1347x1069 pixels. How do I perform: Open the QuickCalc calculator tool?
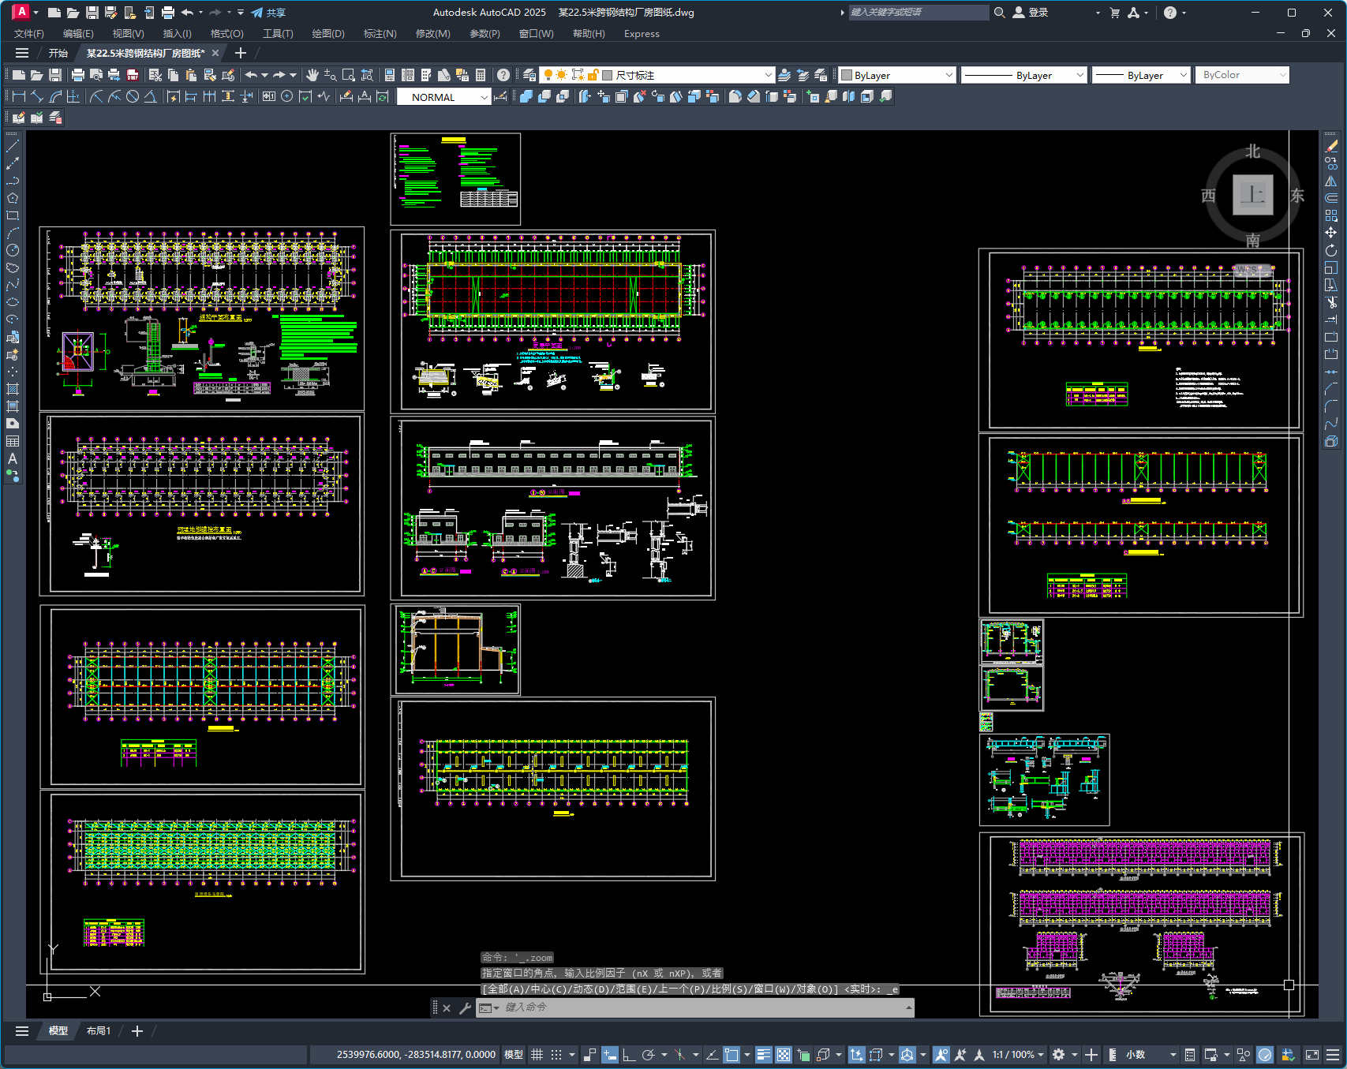tap(481, 75)
